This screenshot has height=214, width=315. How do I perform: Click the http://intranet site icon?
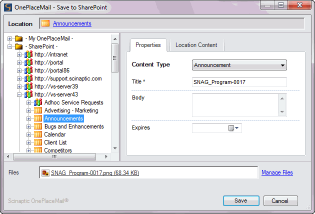click(x=28, y=54)
